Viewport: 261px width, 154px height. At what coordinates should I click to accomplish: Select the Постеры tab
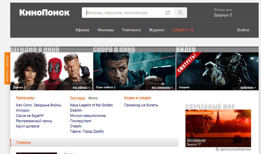(78, 98)
